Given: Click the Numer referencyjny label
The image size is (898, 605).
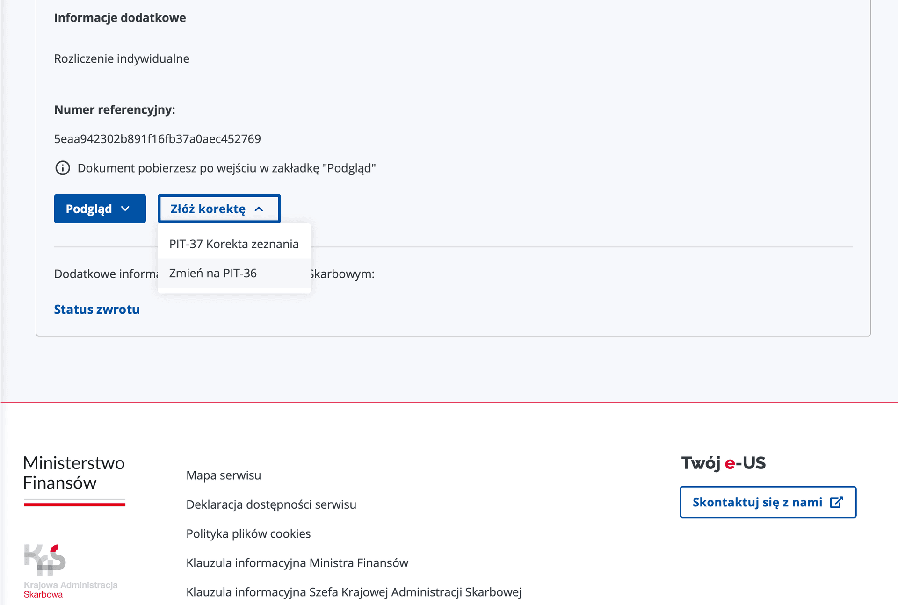Looking at the screenshot, I should pyautogui.click(x=115, y=110).
